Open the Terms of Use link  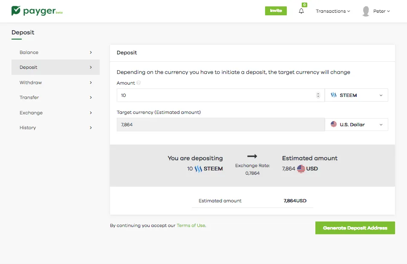(191, 225)
